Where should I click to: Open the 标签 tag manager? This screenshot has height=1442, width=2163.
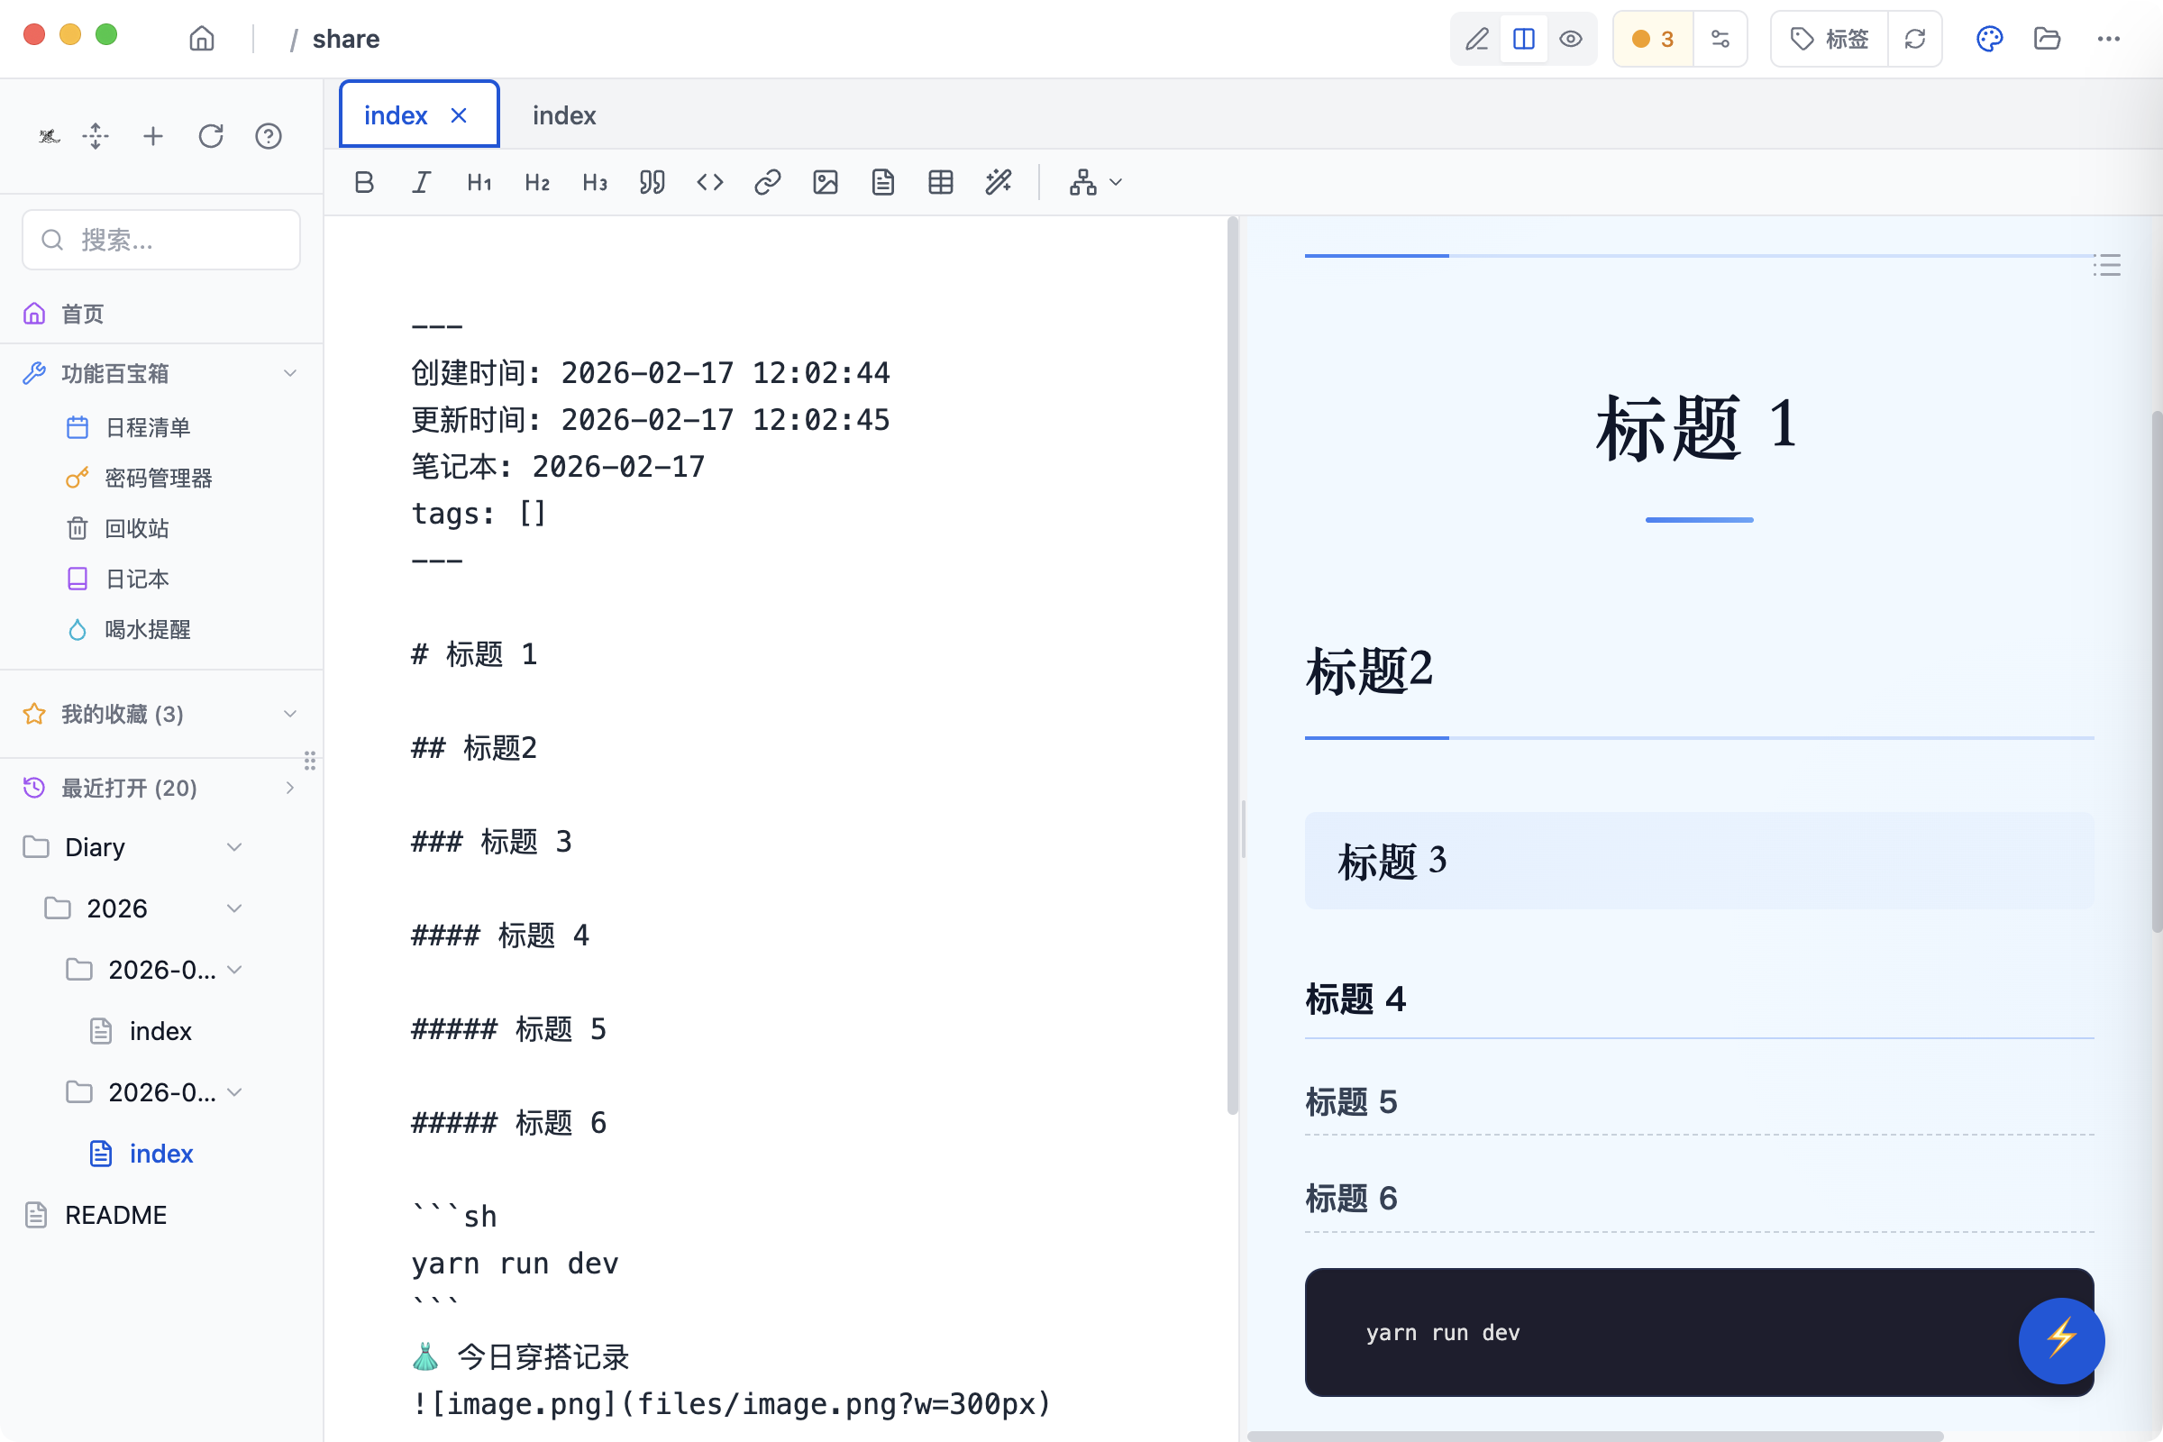[1828, 39]
